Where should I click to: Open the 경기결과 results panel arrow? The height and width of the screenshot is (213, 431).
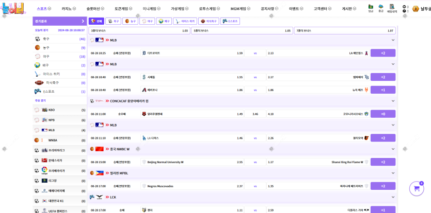83,21
